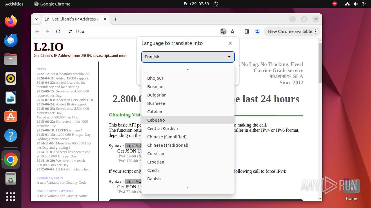Close the translate language dialog
Screen dimensions: 371x208
click(x=230, y=43)
